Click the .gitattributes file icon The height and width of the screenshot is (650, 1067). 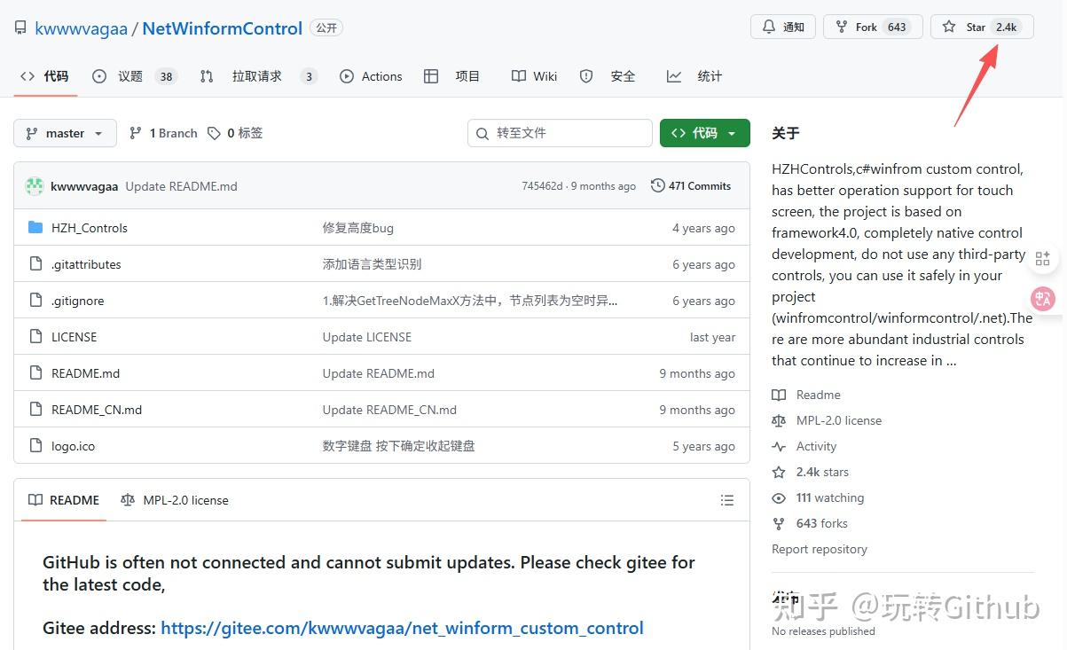35,264
